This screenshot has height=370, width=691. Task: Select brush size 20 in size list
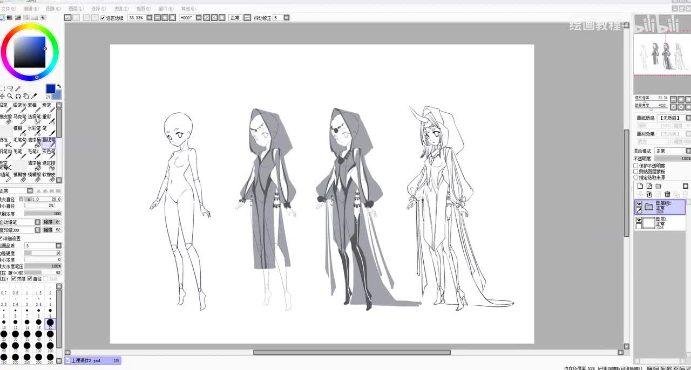pyautogui.click(x=50, y=323)
